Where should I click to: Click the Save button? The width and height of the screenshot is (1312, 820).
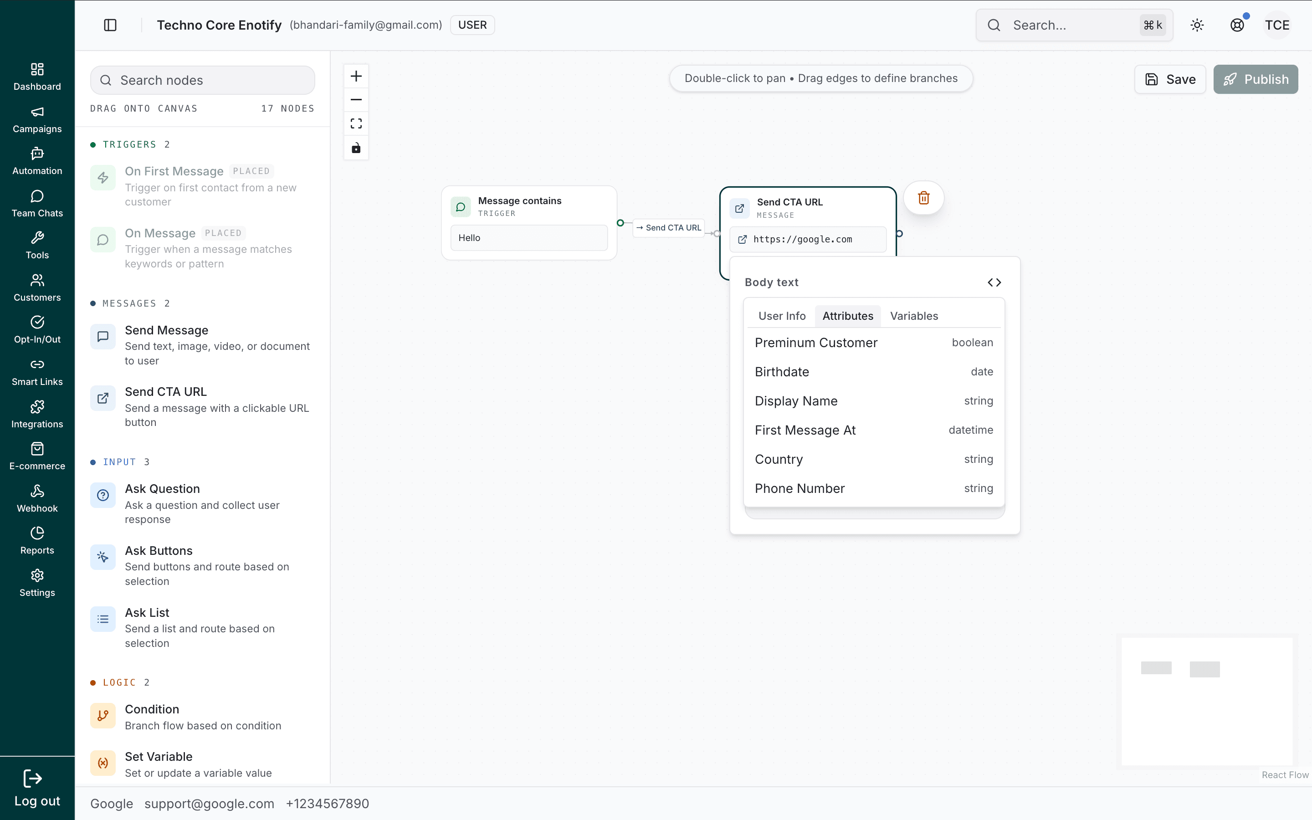[x=1170, y=79]
